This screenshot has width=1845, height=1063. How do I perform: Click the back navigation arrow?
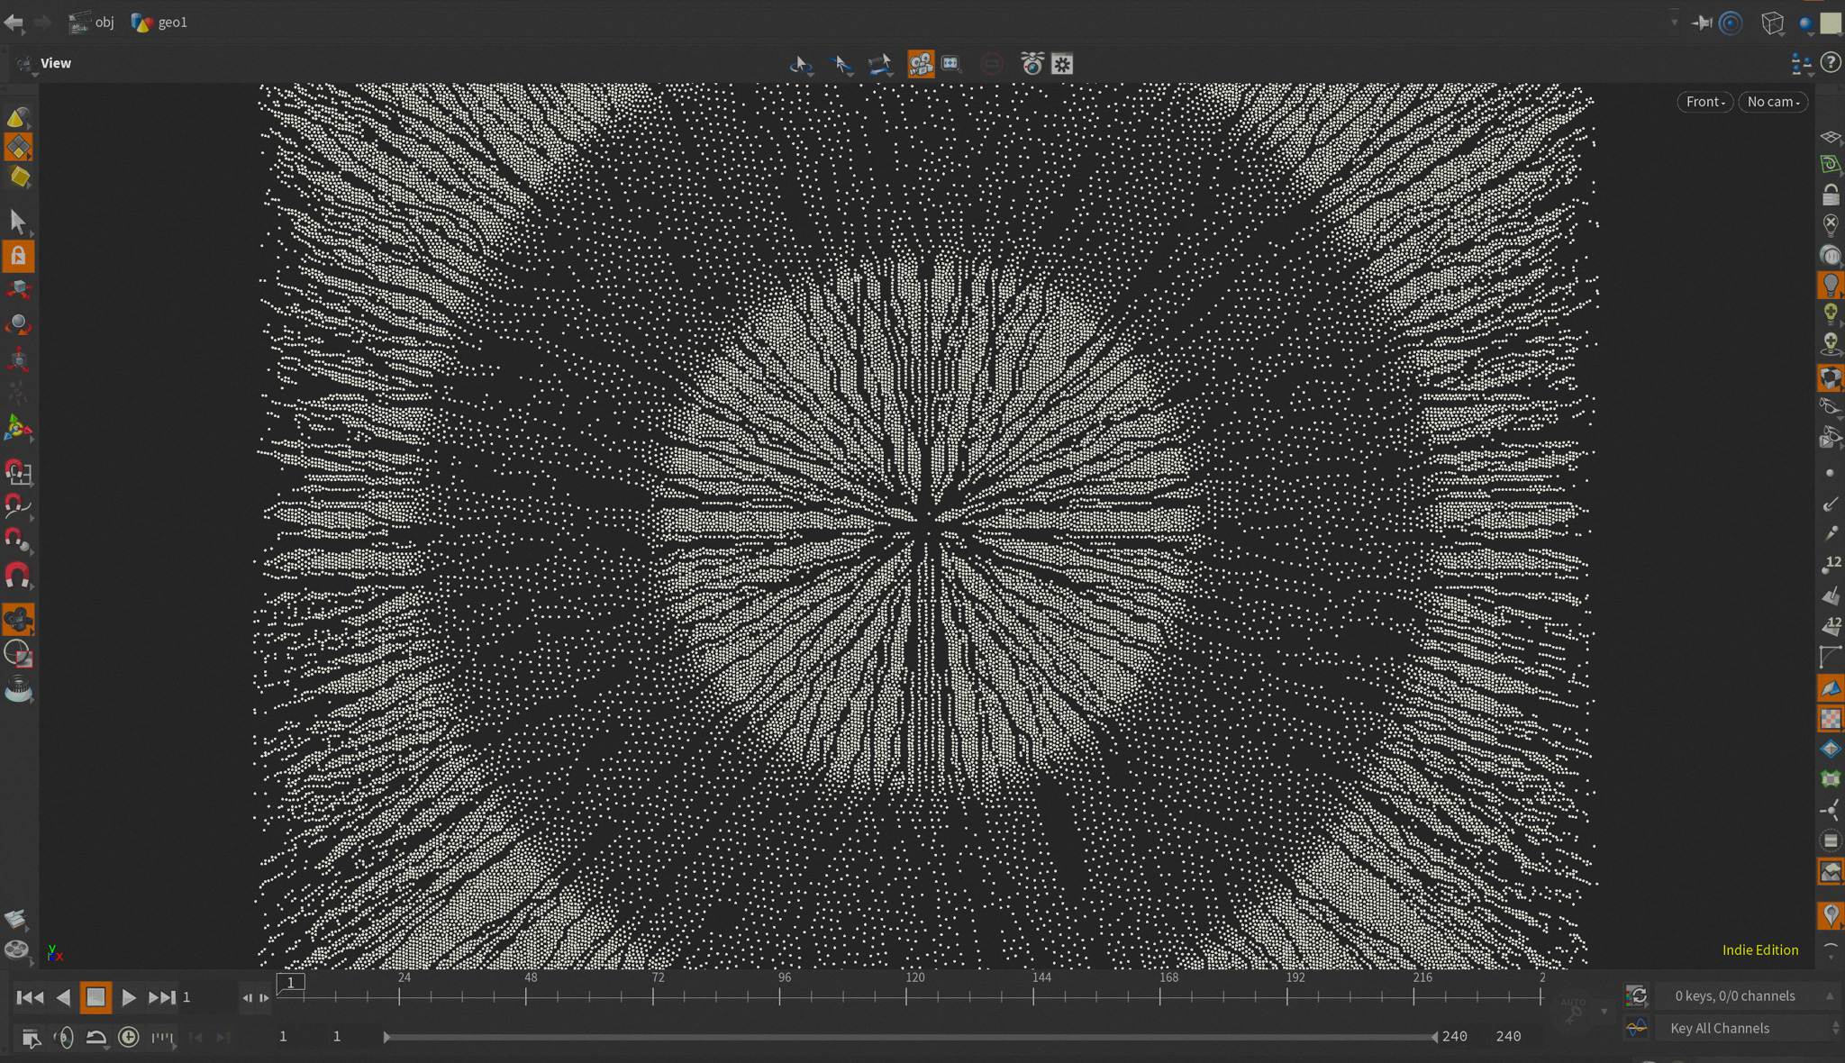(x=14, y=23)
